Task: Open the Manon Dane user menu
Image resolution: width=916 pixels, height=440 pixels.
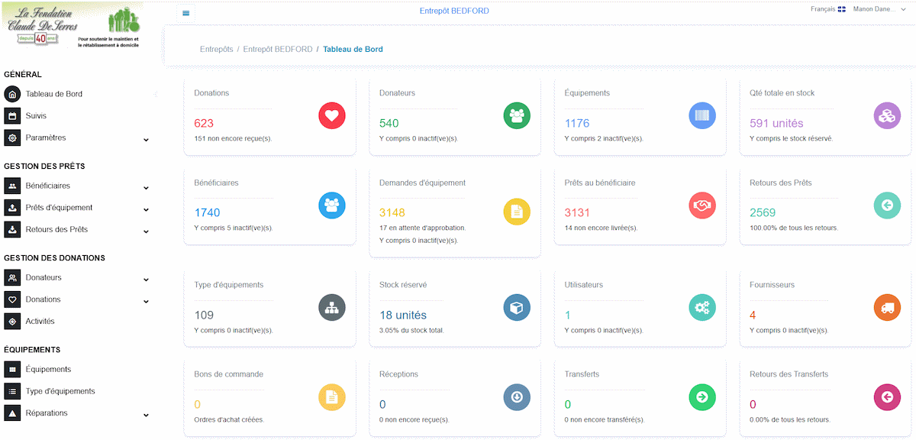Action: point(874,9)
